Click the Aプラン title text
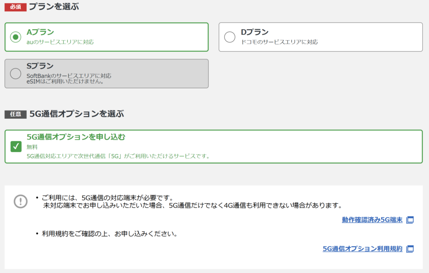Screen dimensions: 429x273 [x=40, y=32]
